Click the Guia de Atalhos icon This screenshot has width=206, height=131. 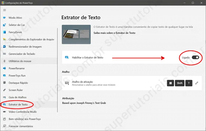[4, 97]
